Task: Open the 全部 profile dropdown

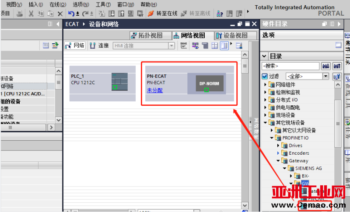Action: (x=325, y=76)
